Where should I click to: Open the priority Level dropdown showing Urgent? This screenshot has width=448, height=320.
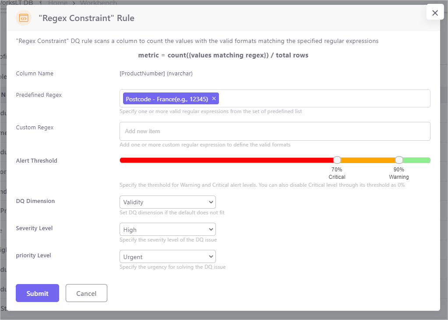tap(167, 256)
